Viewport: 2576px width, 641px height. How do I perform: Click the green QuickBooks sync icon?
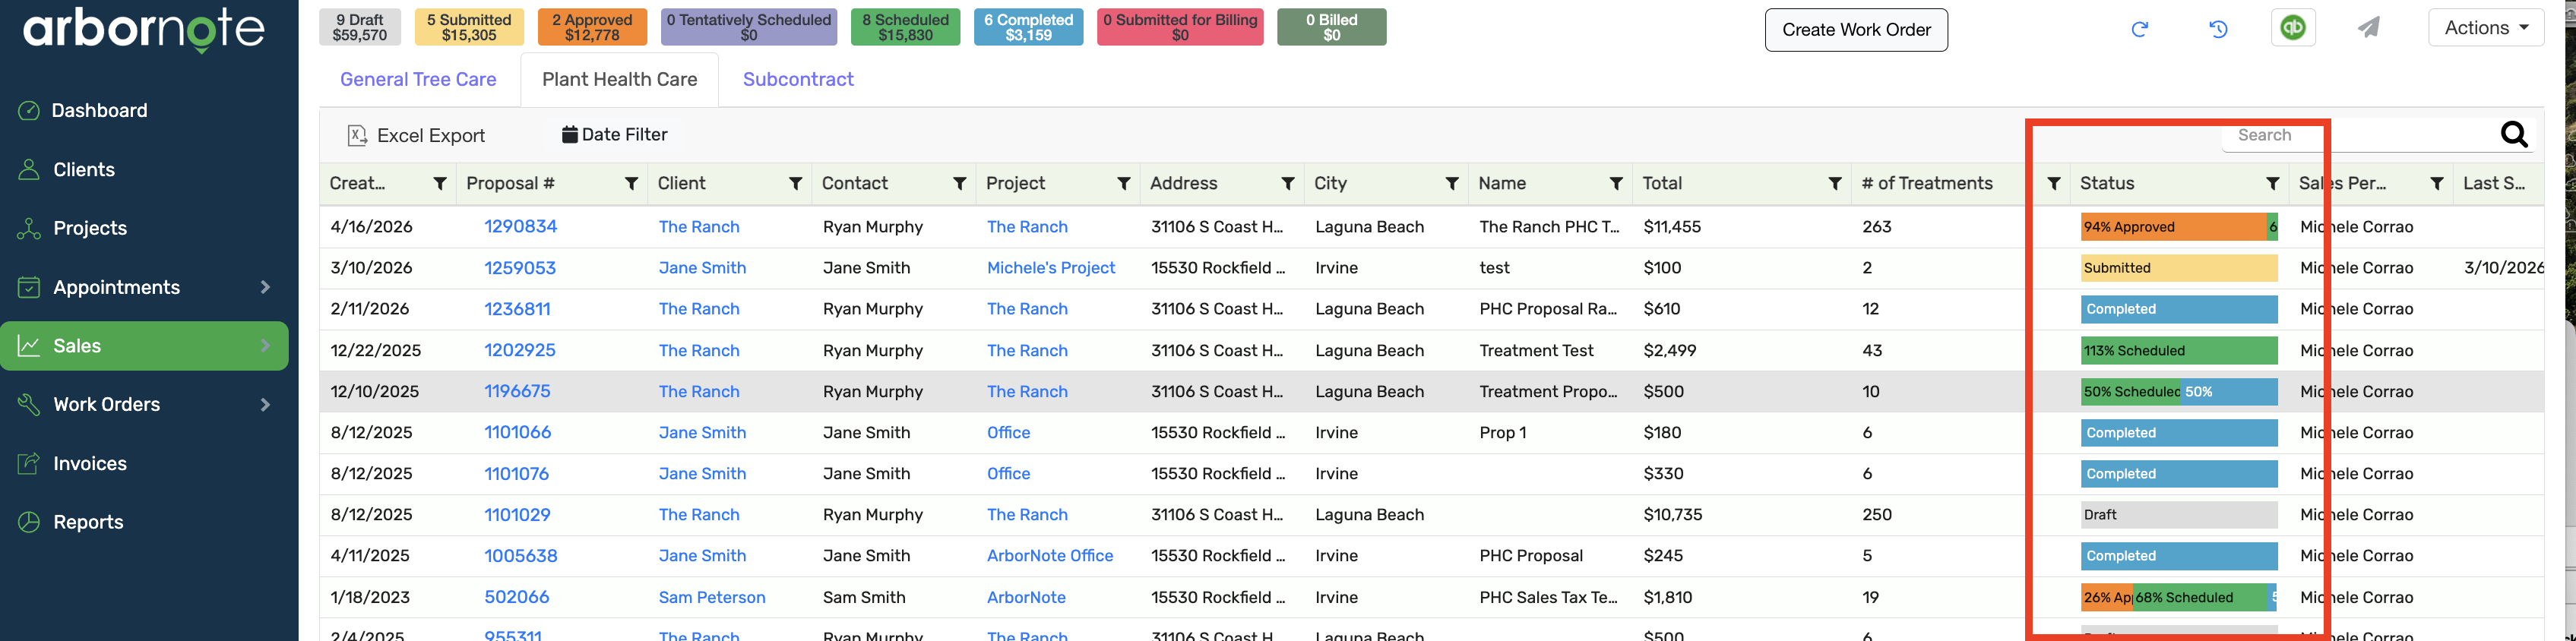point(2293,28)
